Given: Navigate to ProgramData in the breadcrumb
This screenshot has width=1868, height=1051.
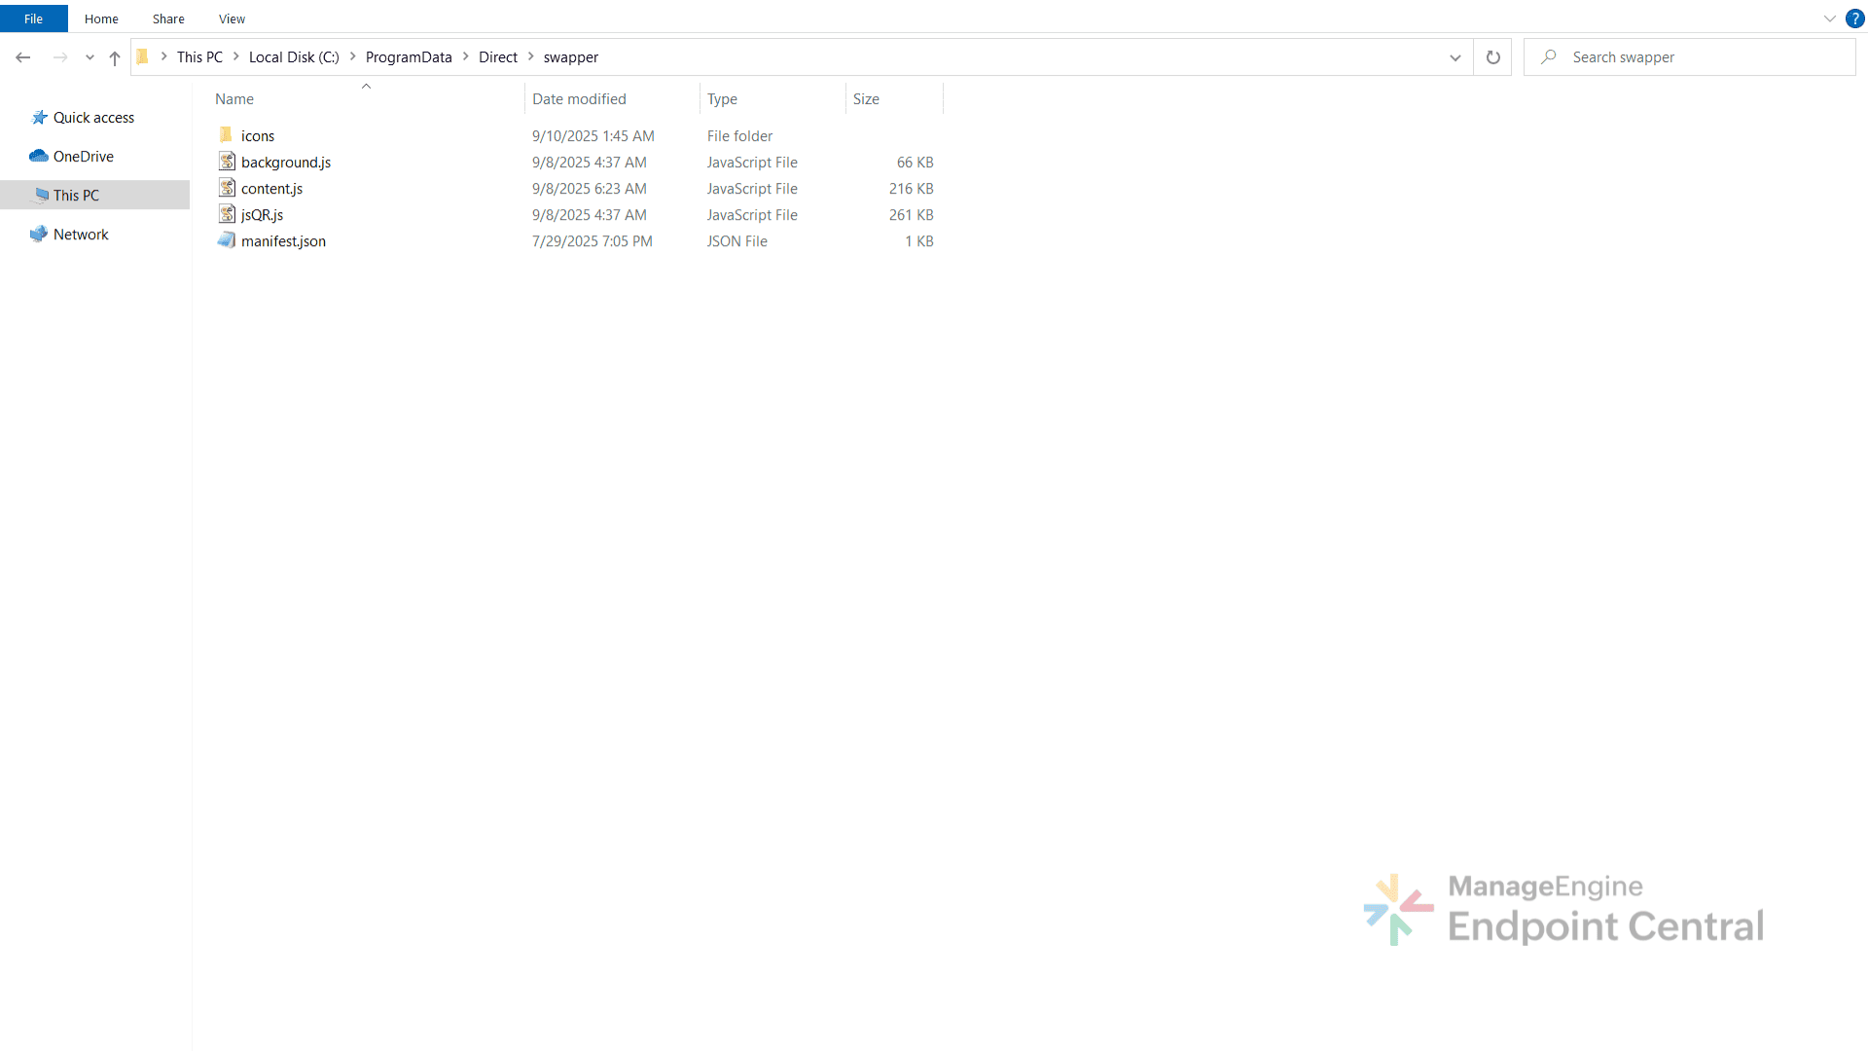Looking at the screenshot, I should click(x=409, y=57).
